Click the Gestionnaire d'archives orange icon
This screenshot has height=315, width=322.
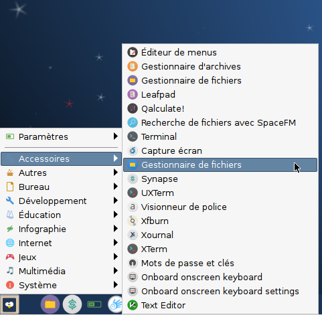pos(133,66)
